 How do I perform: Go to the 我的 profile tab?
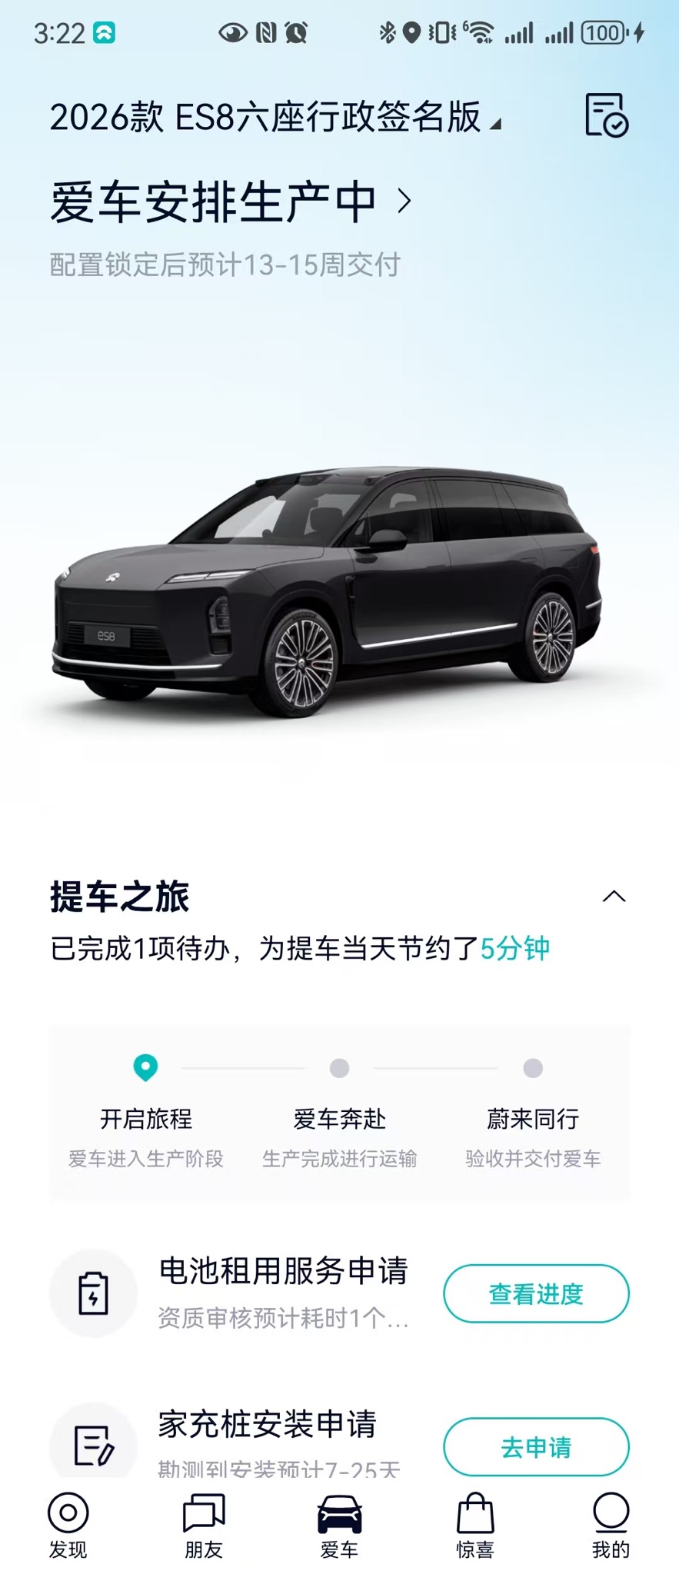[x=611, y=1526]
